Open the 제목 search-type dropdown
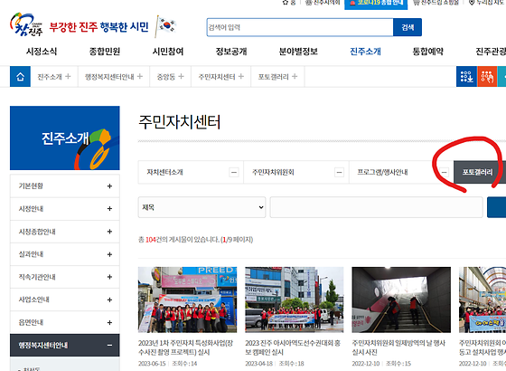Screen dimensions: 506x371 pos(202,207)
